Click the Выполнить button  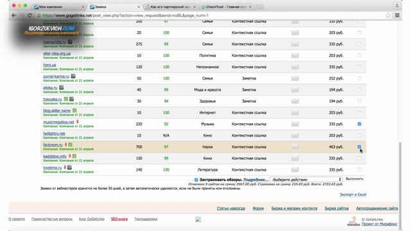click(354, 179)
